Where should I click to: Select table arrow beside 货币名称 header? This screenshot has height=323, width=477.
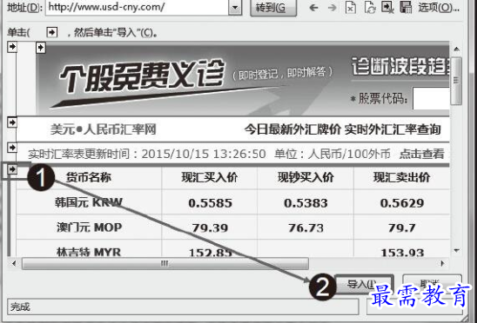pyautogui.click(x=12, y=169)
